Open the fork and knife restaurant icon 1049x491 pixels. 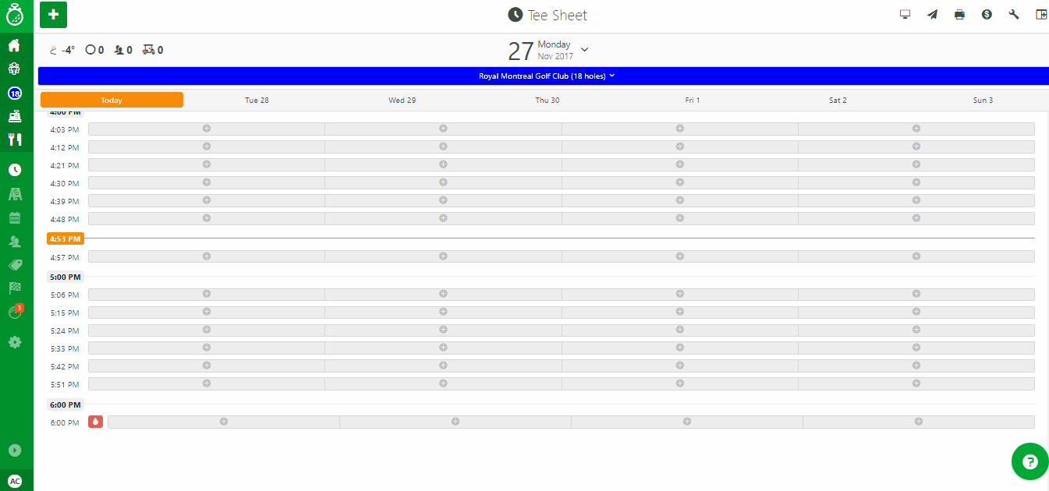14,140
